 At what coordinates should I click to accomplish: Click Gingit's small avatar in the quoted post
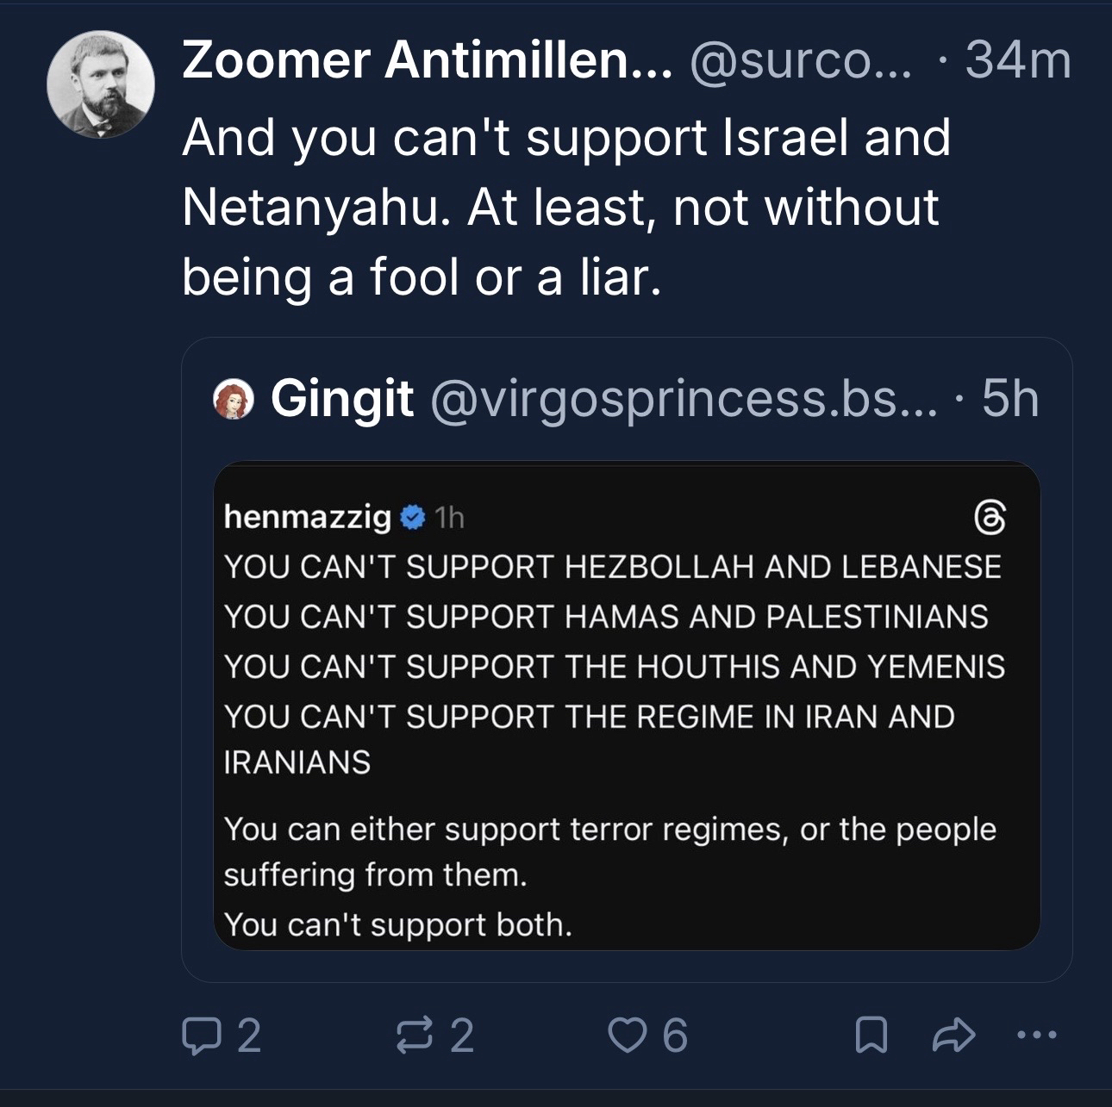pos(233,401)
